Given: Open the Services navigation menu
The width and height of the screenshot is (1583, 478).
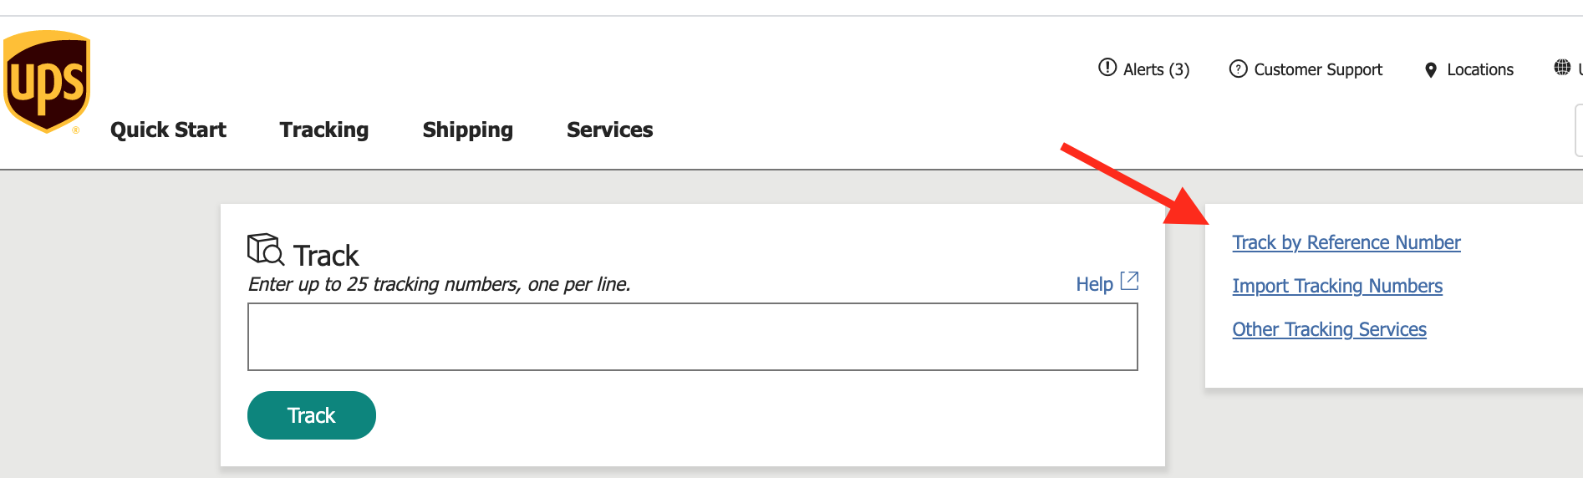Looking at the screenshot, I should [609, 130].
